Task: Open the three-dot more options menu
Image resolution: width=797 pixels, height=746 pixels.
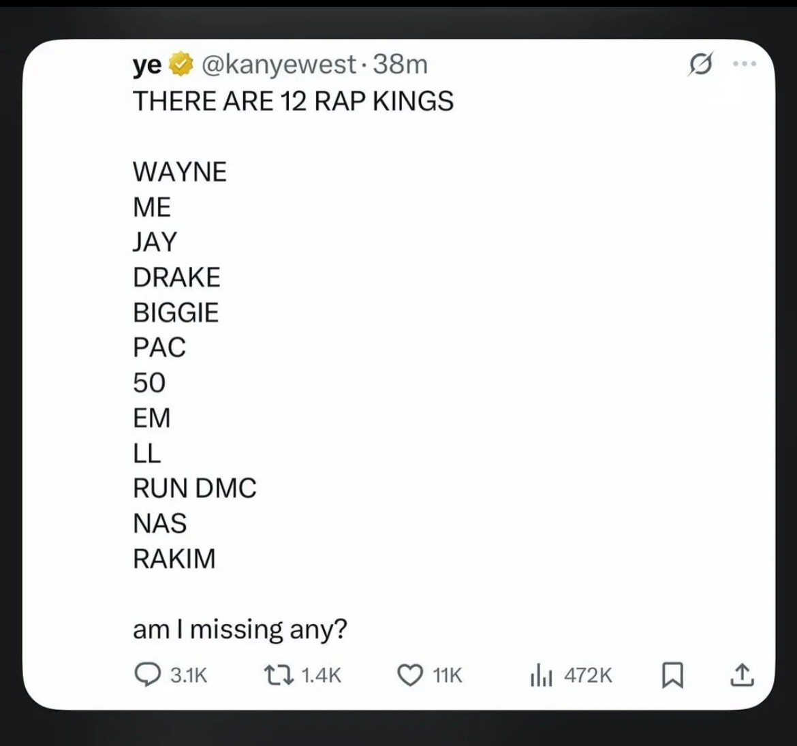Action: 745,64
